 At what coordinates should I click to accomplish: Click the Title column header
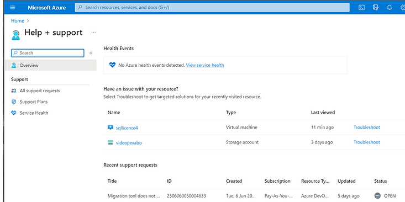pos(112,181)
